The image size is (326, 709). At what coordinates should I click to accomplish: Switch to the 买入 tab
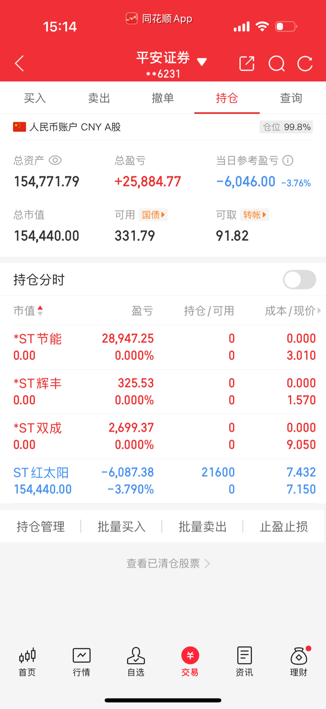(x=35, y=98)
